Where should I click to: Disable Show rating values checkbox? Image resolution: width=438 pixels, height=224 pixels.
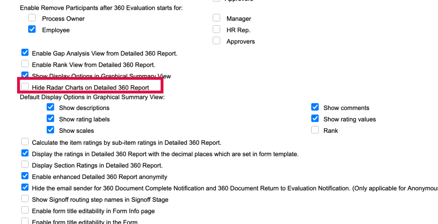(315, 119)
